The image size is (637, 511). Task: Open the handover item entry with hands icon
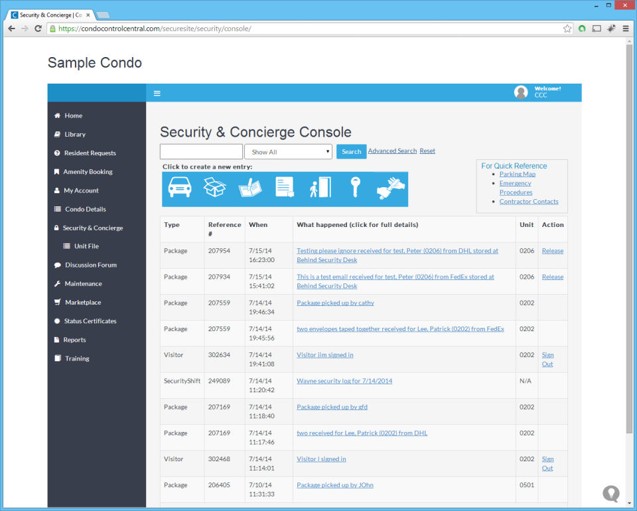391,188
